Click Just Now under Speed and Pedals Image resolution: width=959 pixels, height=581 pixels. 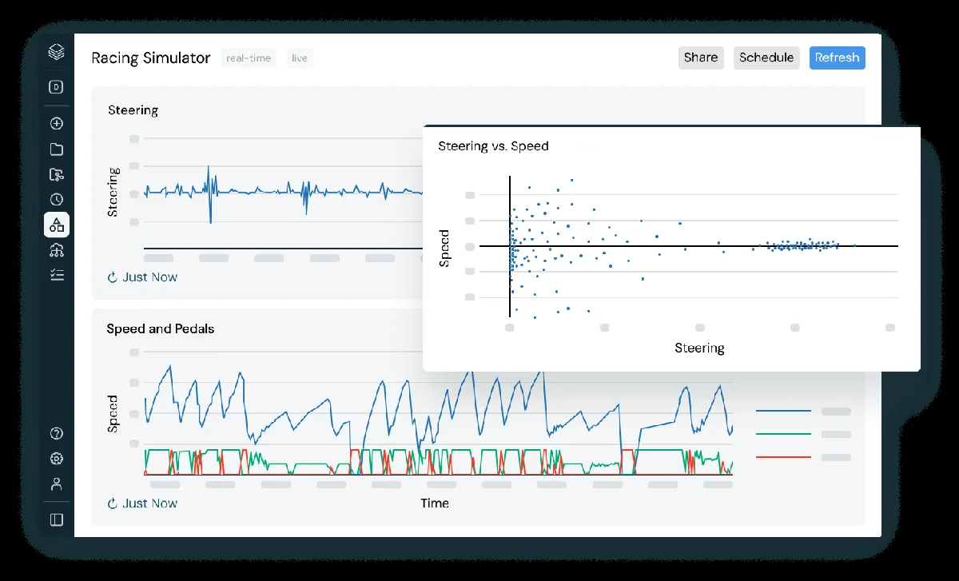(150, 503)
